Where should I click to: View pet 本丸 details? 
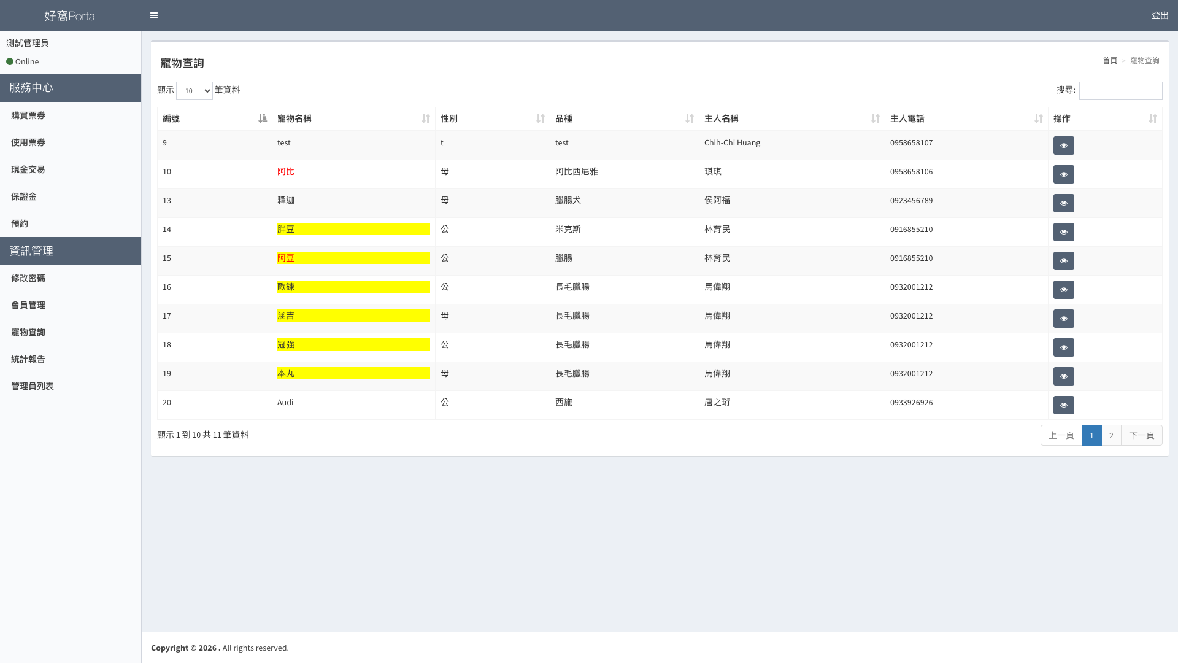click(x=1063, y=376)
